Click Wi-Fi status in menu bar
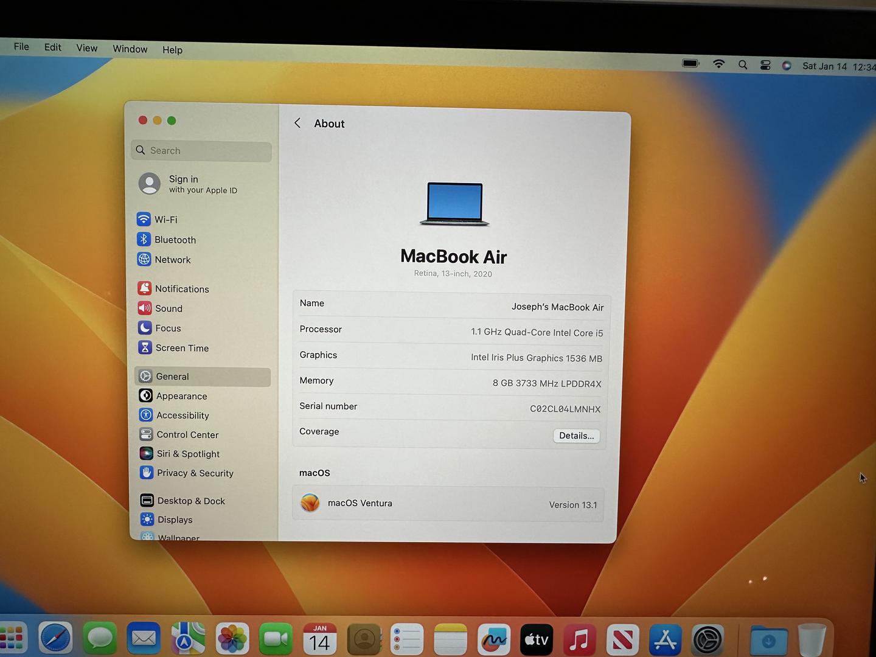876x657 pixels. point(718,63)
